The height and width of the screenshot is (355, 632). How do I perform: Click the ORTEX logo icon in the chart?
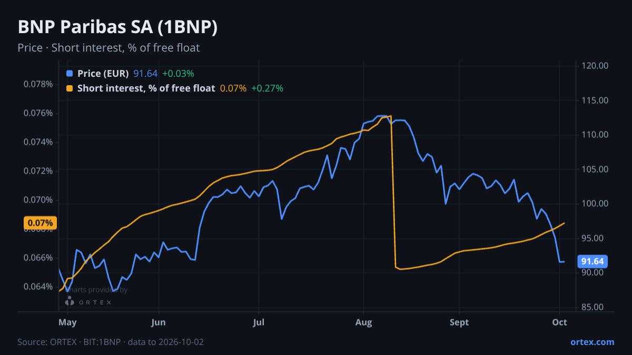(x=69, y=301)
